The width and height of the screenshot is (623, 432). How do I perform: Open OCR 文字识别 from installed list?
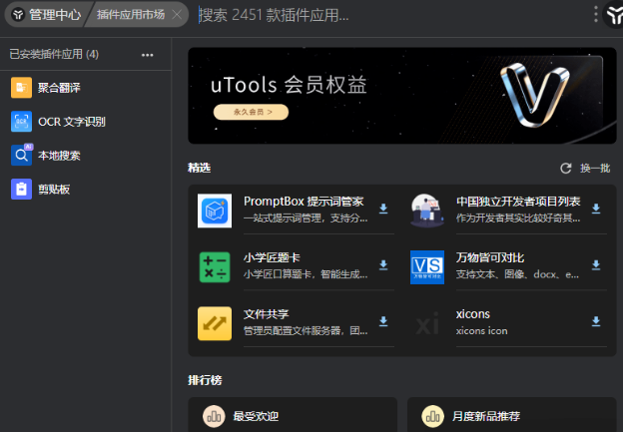pos(86,122)
